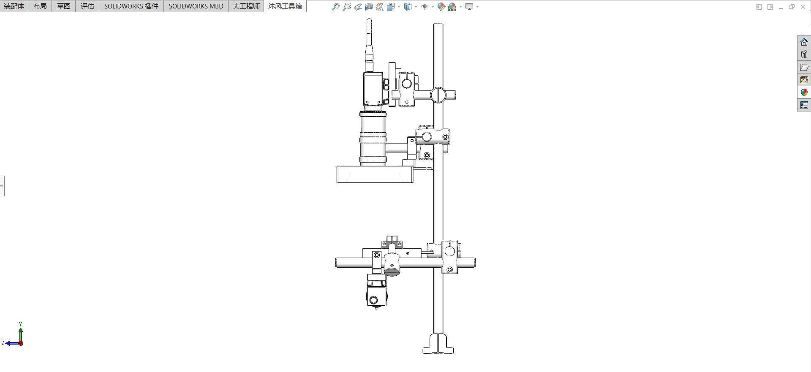Expand the View Settings dropdown arrow

tap(477, 7)
